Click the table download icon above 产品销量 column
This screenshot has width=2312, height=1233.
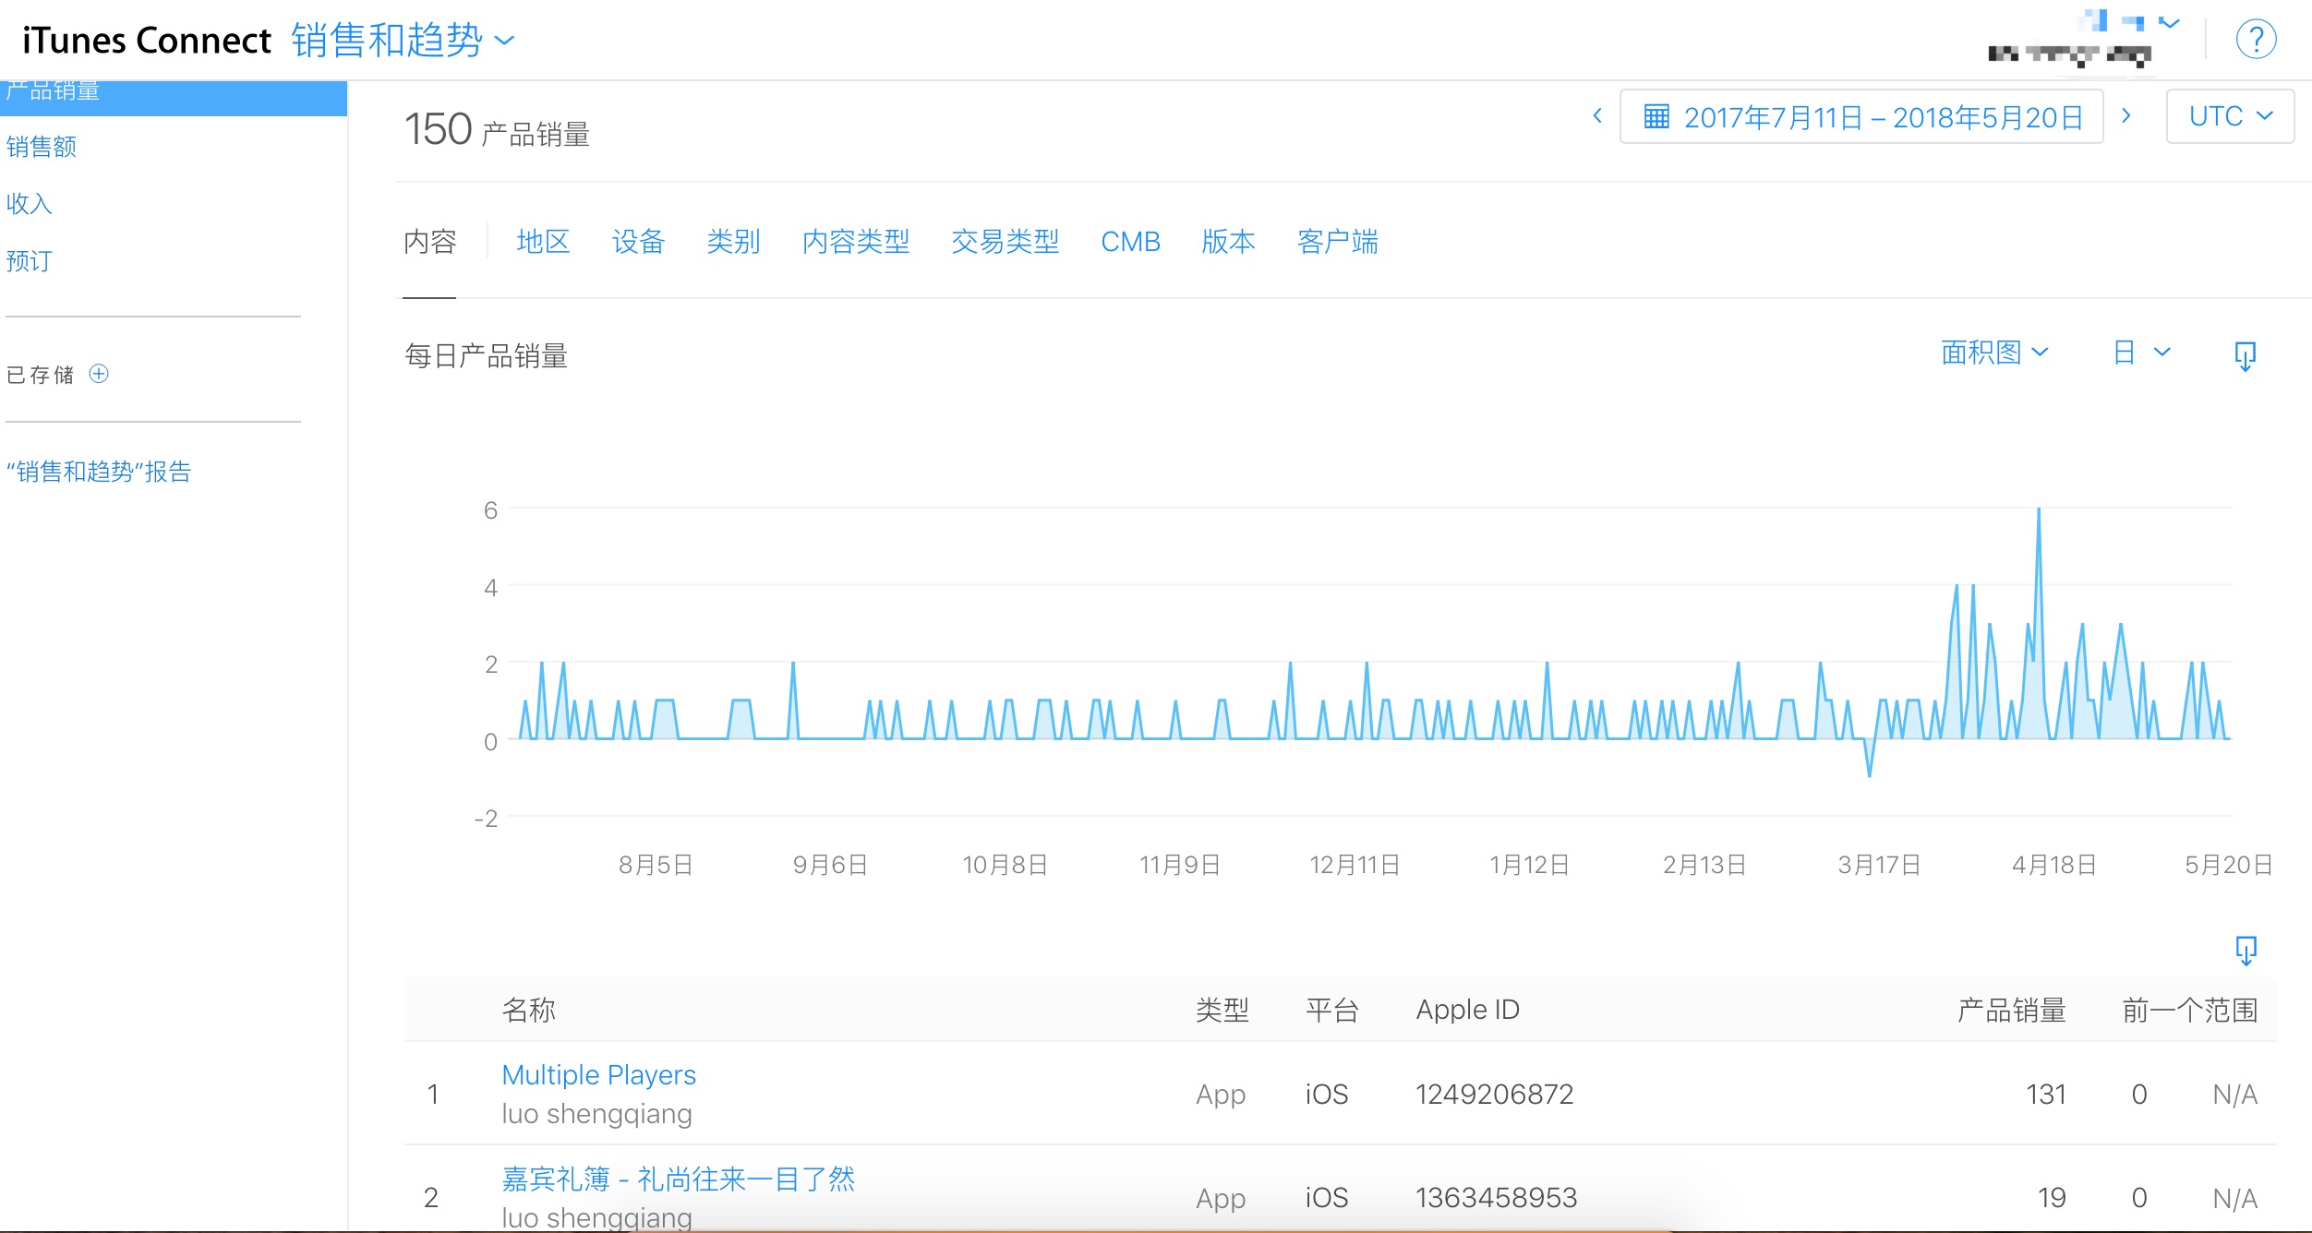pos(2247,950)
